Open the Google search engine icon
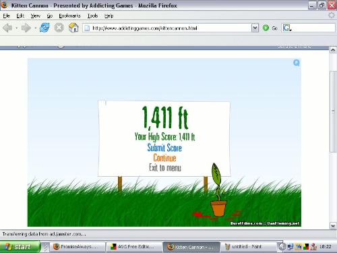This screenshot has width=337, height=253. click(x=287, y=28)
